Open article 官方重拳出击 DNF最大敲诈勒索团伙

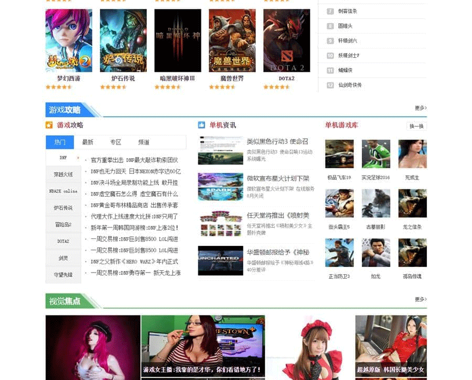[134, 160]
